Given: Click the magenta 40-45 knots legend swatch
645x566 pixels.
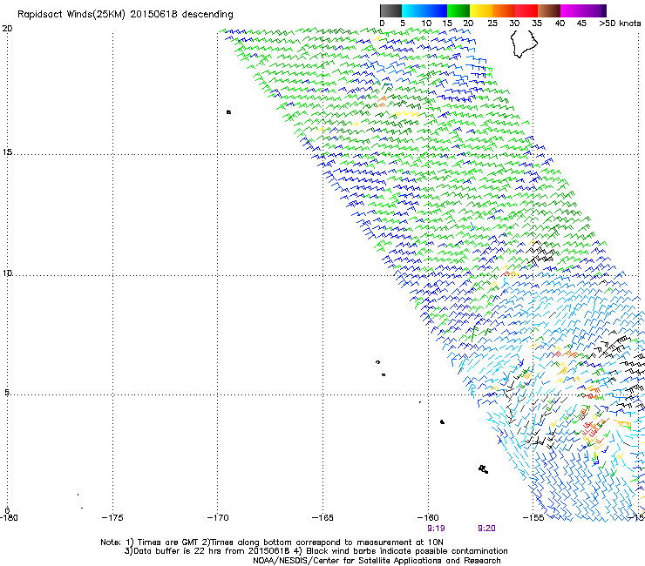Looking at the screenshot, I should [x=572, y=10].
